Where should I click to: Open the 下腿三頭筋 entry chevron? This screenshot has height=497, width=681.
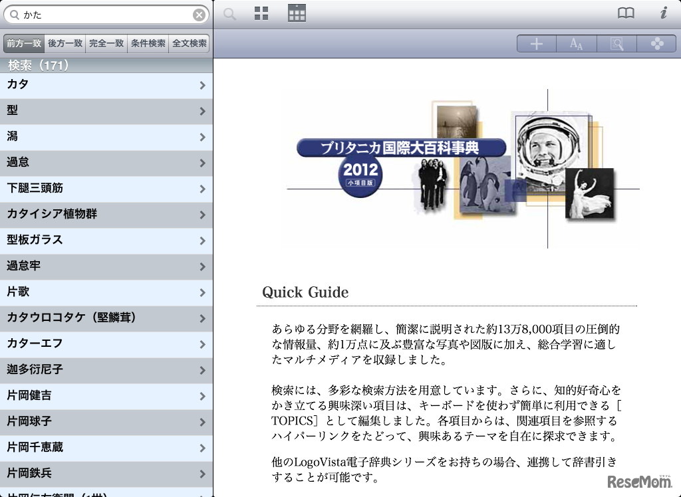(x=202, y=189)
